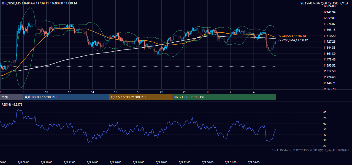Screen dimensions: 352x165
Task: Click the bottom date label 7/4 16:00
Action: click(x=116, y=163)
